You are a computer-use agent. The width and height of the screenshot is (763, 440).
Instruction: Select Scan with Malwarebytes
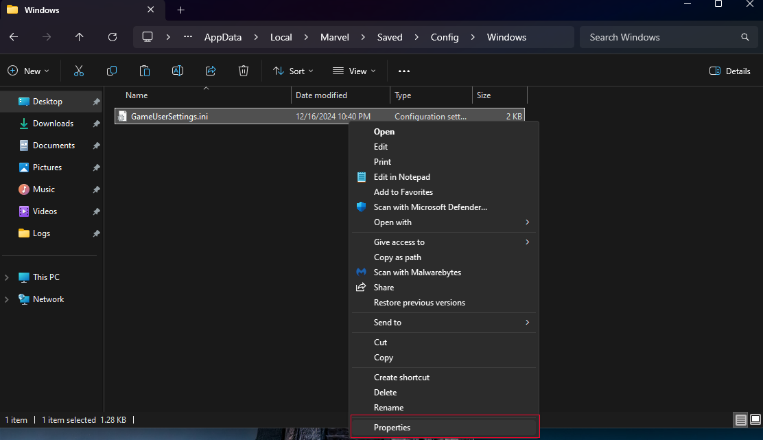pos(444,272)
